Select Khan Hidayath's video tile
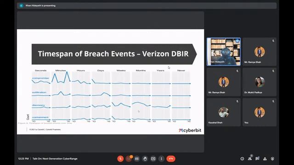The width and height of the screenshot is (294, 165). (x=224, y=52)
